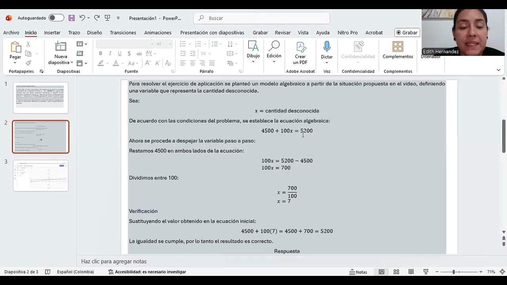This screenshot has width=507, height=285.
Task: Undo the last action
Action: pyautogui.click(x=82, y=18)
